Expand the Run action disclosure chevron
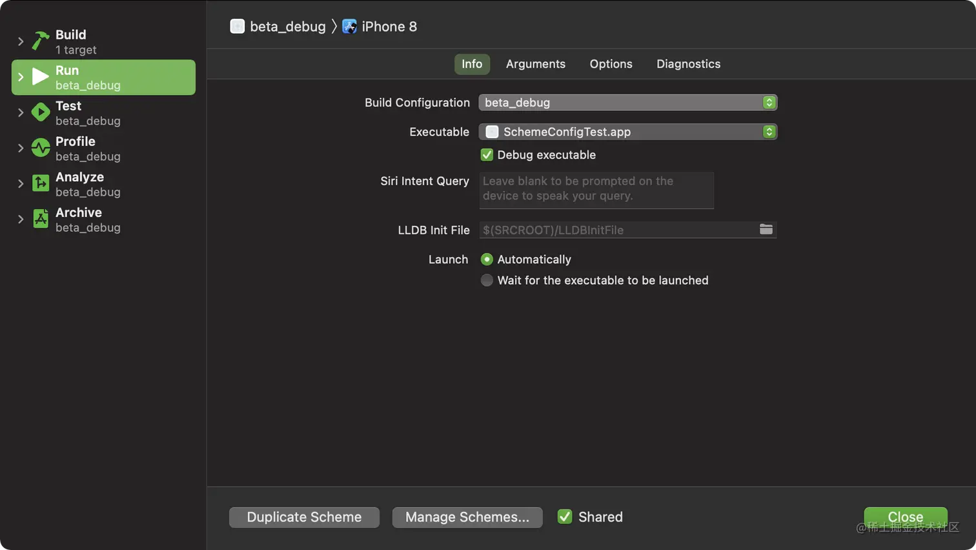The height and width of the screenshot is (550, 976). coord(21,77)
